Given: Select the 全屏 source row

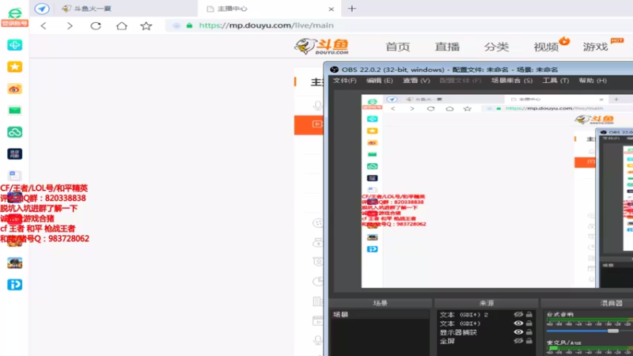Looking at the screenshot, I should pos(486,341).
